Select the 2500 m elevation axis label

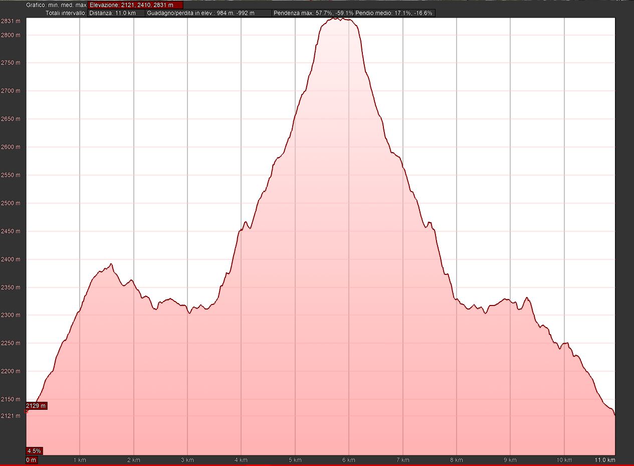pyautogui.click(x=11, y=203)
